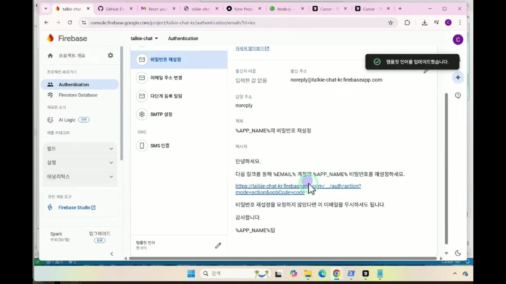
Task: Select 다단계 등록 알림 template
Action: 179,96
